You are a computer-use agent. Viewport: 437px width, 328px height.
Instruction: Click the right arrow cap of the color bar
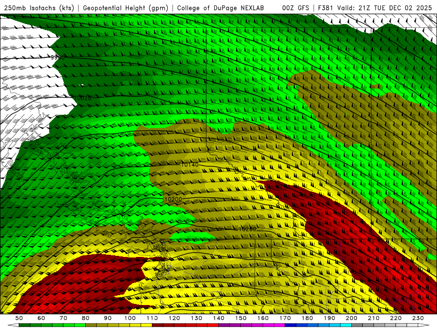424,325
